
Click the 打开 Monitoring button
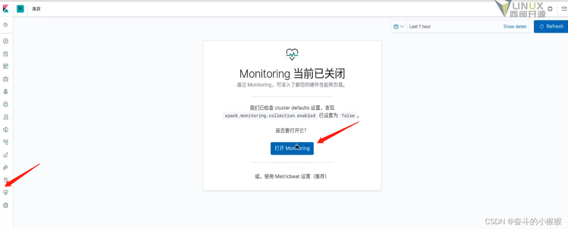click(x=292, y=148)
